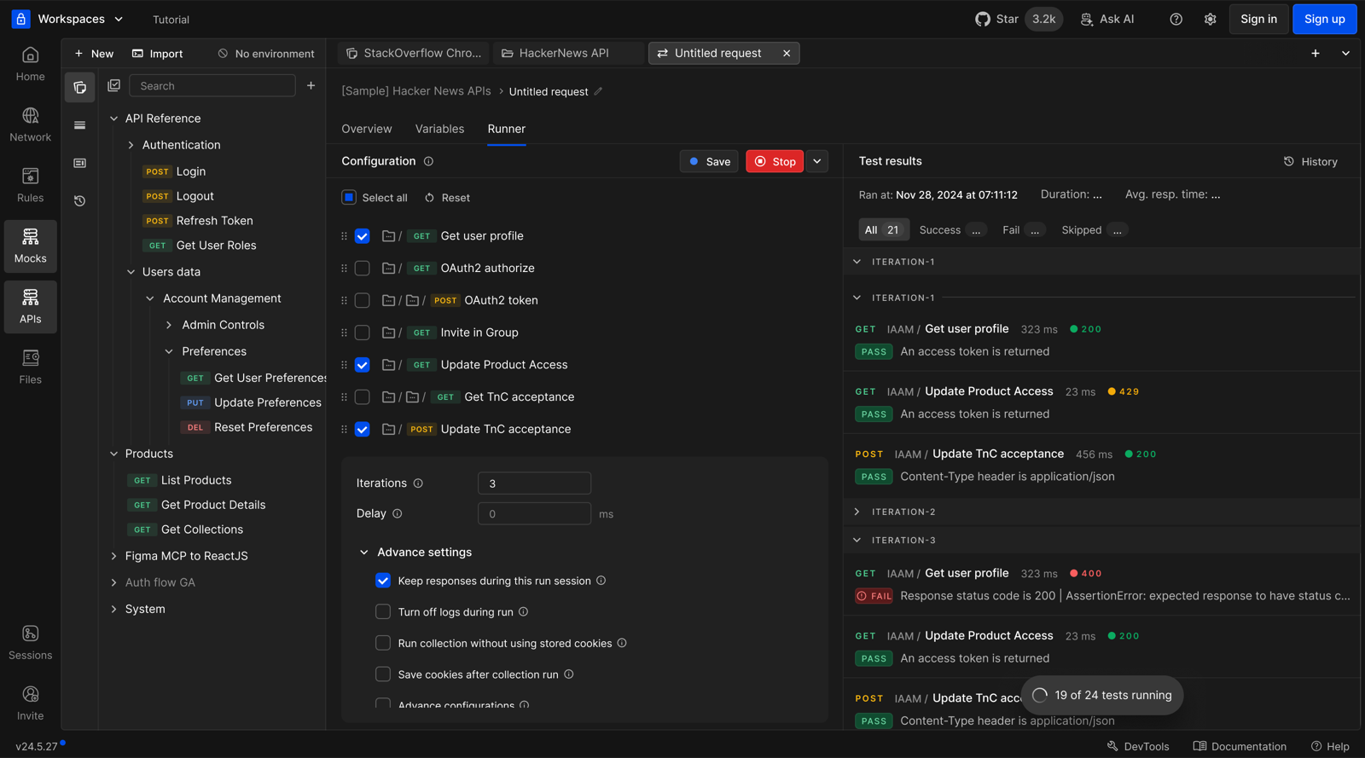Screen dimensions: 1365x758
Task: Check the OAuth2 token request
Action: tap(363, 300)
